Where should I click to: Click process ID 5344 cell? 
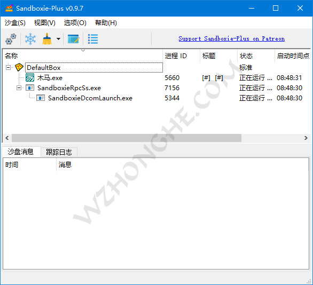(x=172, y=98)
